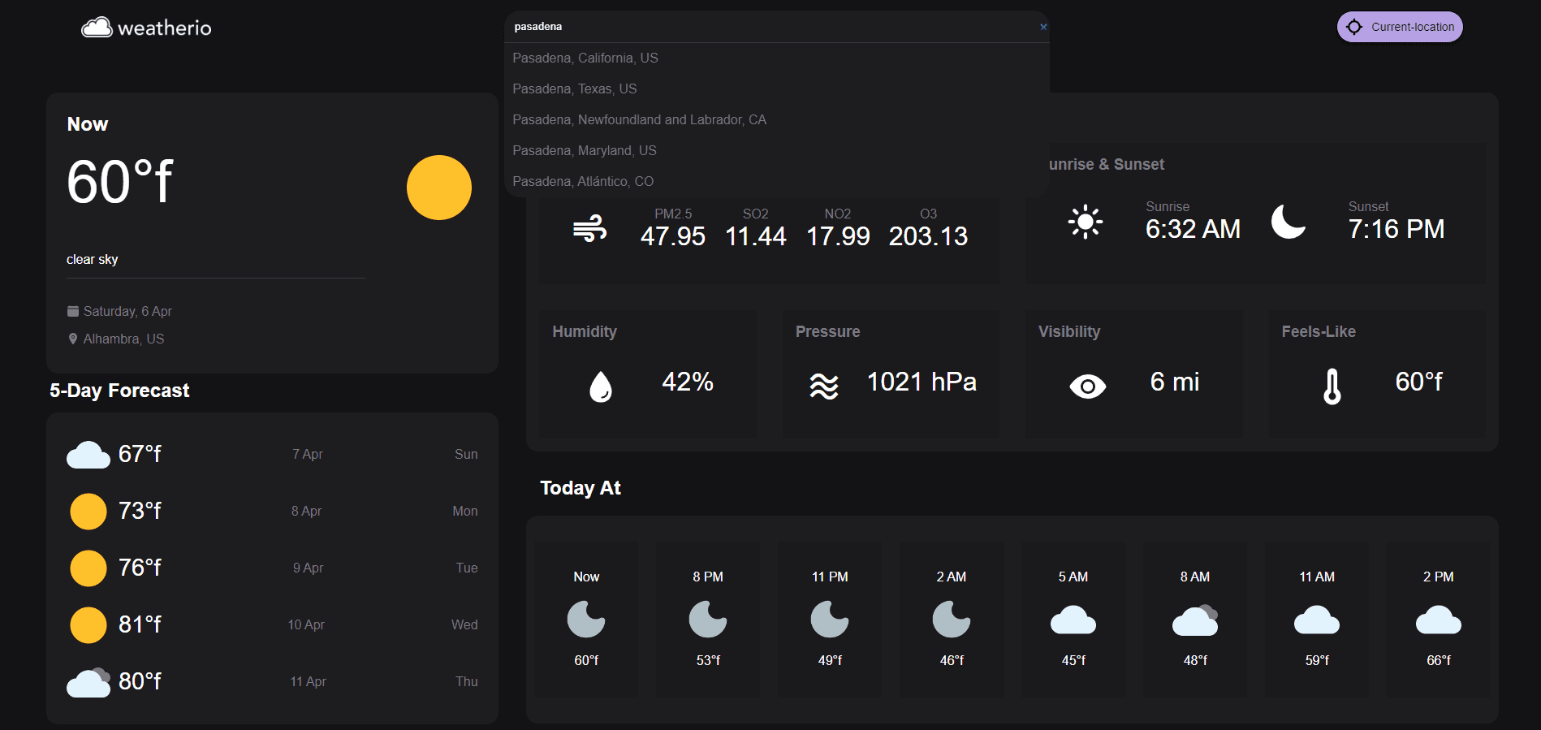Viewport: 1541px width, 730px height.
Task: Click the 53°f temperature at 8 PM
Action: point(708,660)
